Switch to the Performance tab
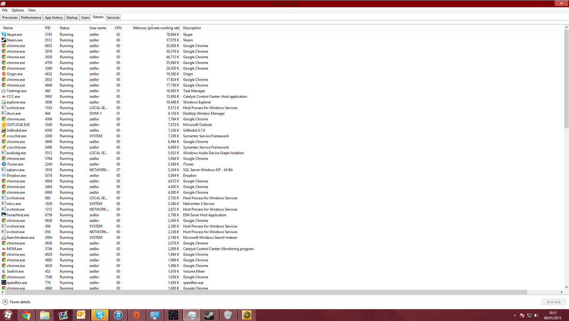This screenshot has width=569, height=321. click(31, 18)
